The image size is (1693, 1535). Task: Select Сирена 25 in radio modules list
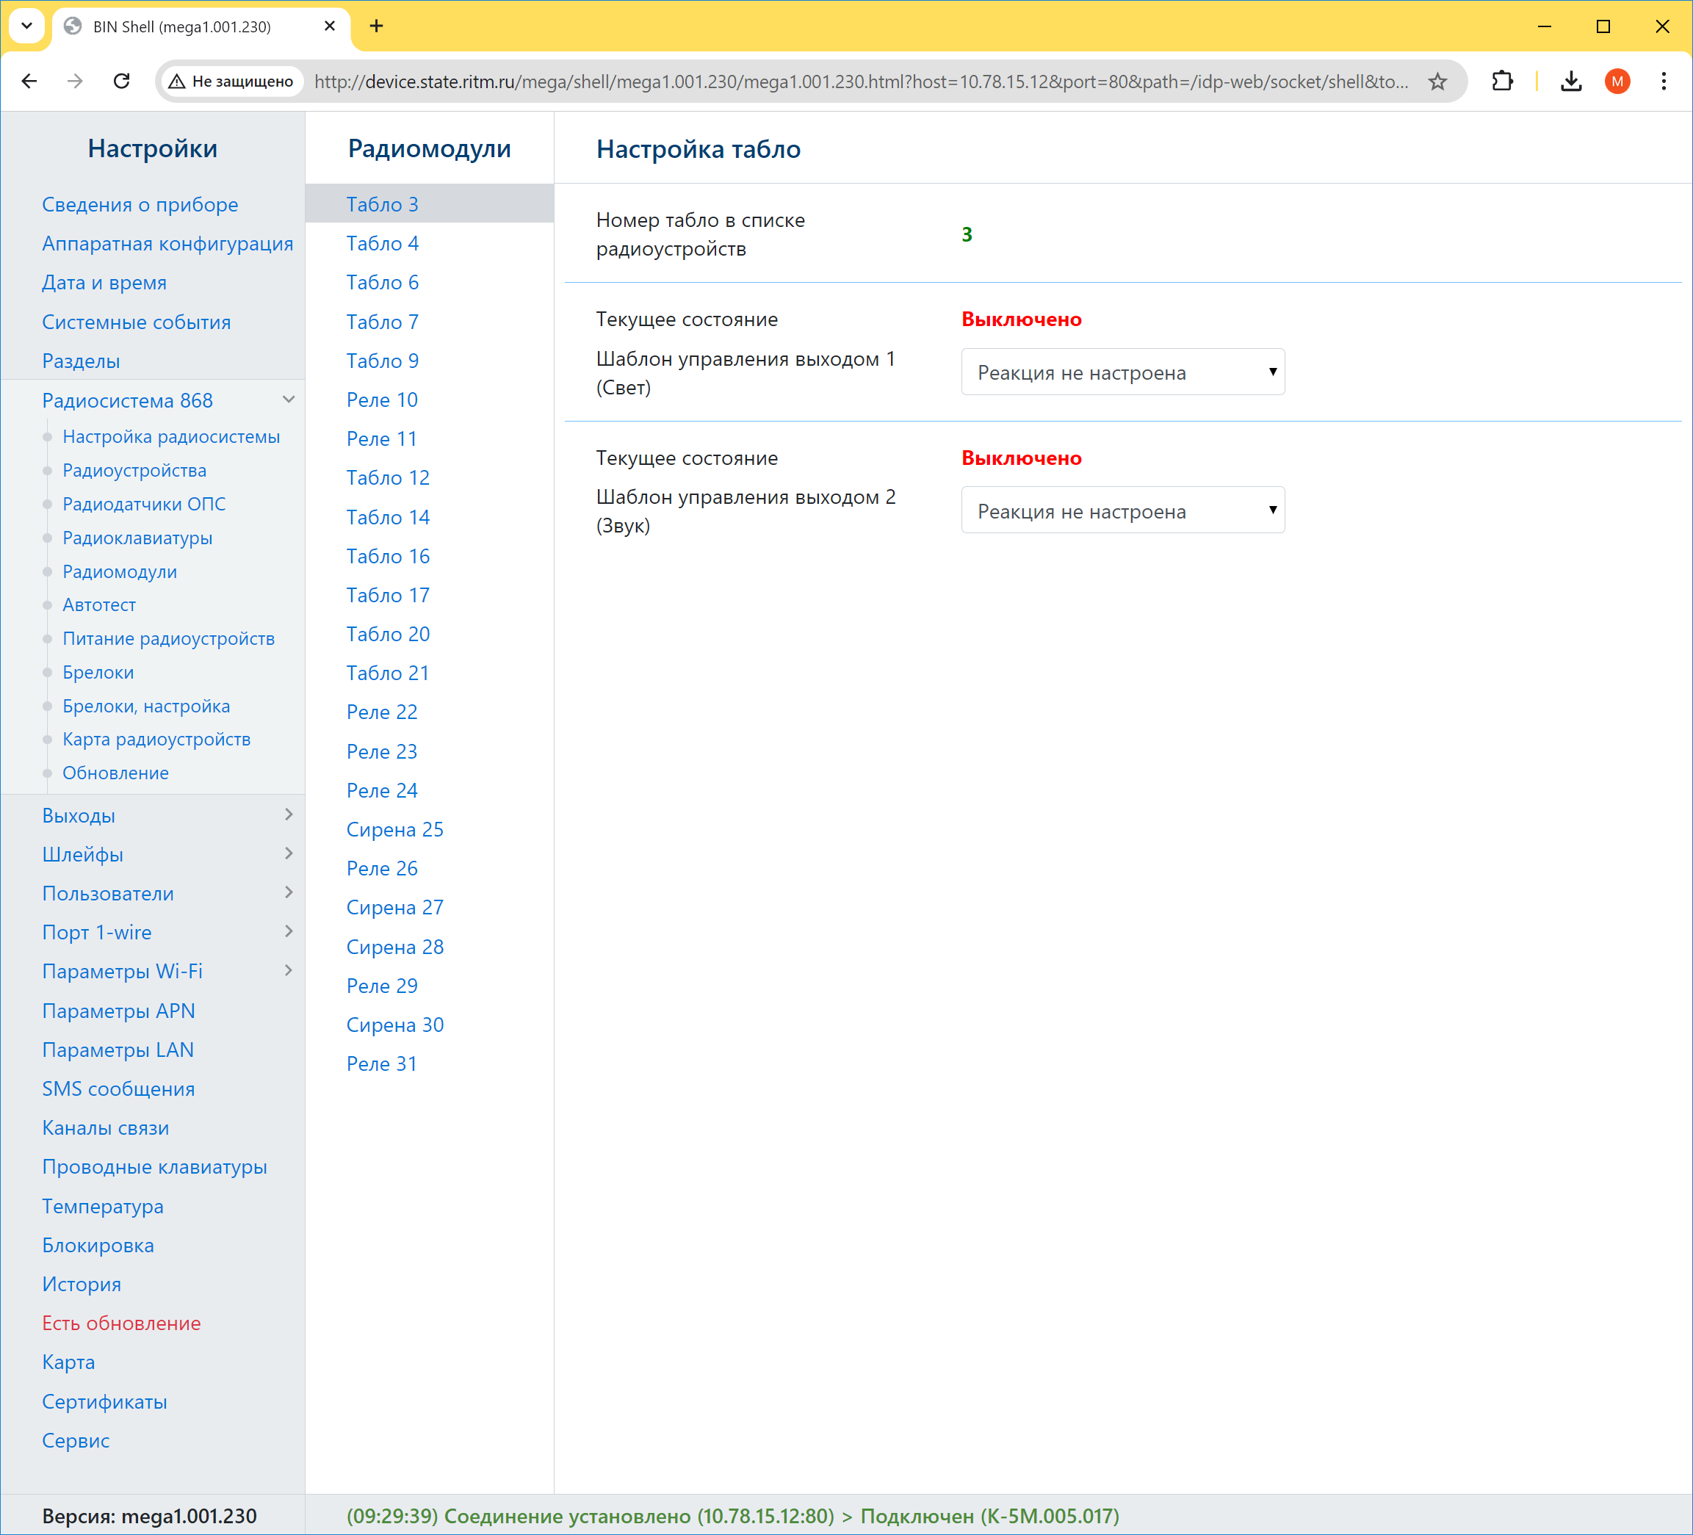(x=394, y=830)
